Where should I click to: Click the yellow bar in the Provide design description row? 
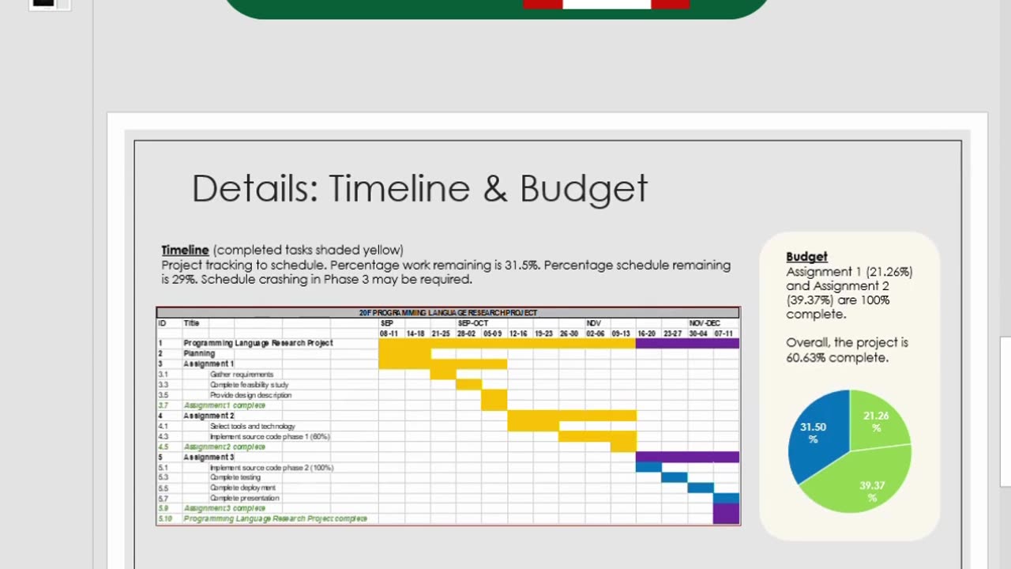coord(494,395)
